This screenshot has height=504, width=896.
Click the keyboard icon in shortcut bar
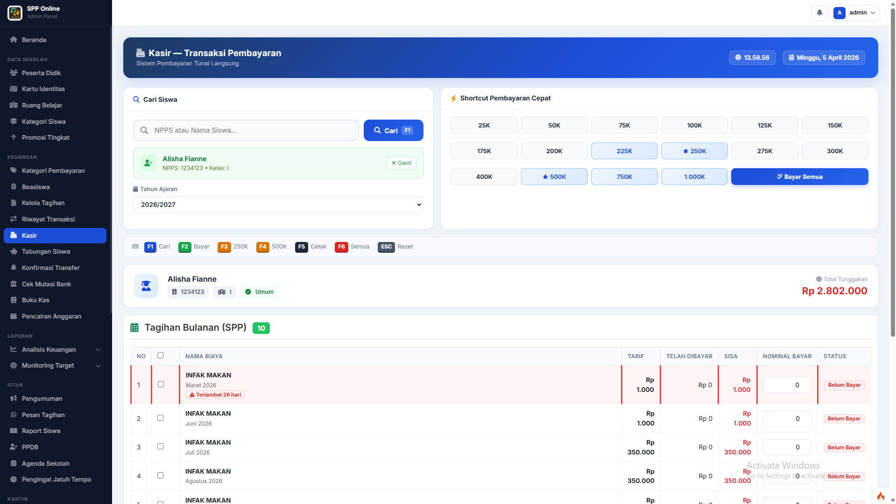tap(135, 247)
